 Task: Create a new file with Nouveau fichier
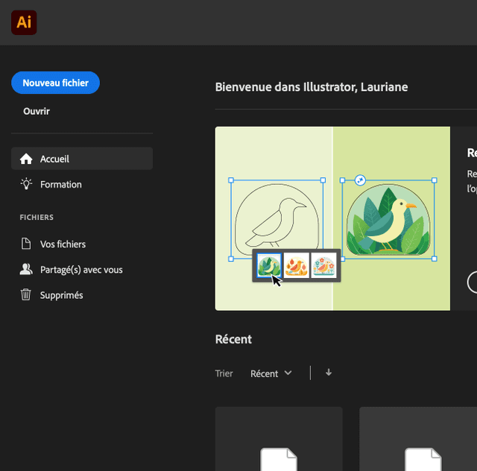(55, 83)
